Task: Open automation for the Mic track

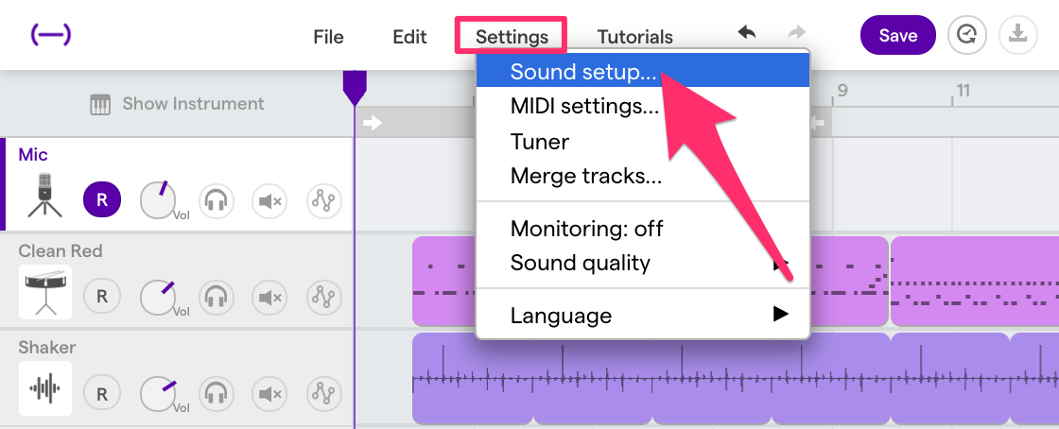Action: click(x=324, y=200)
